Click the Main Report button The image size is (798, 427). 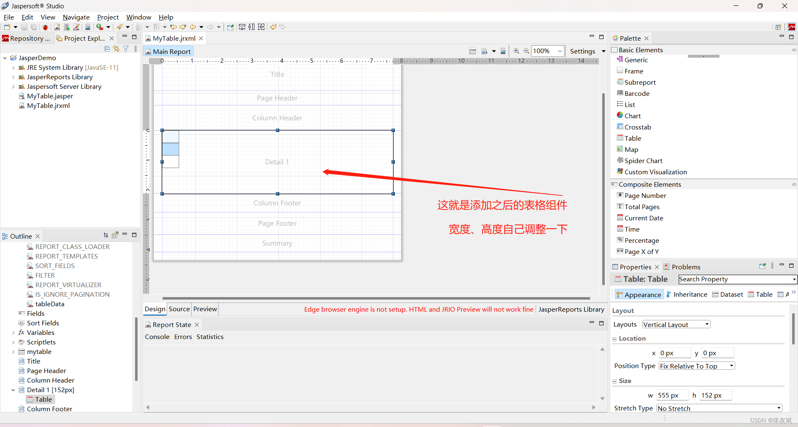point(168,51)
